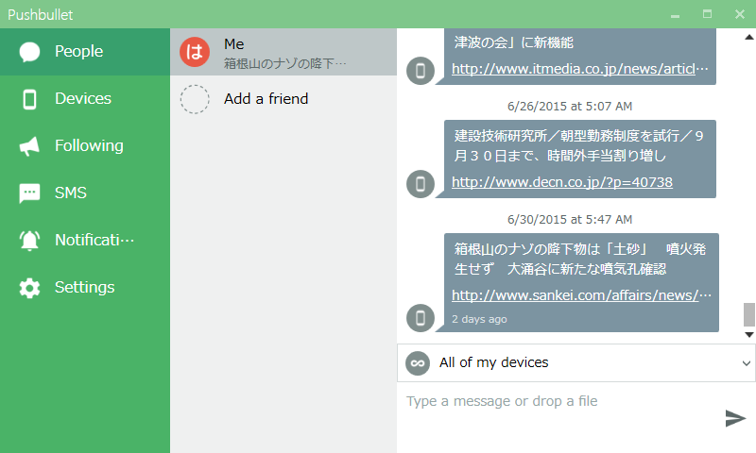Open the SMS chat icon
The image size is (756, 453).
(x=29, y=193)
